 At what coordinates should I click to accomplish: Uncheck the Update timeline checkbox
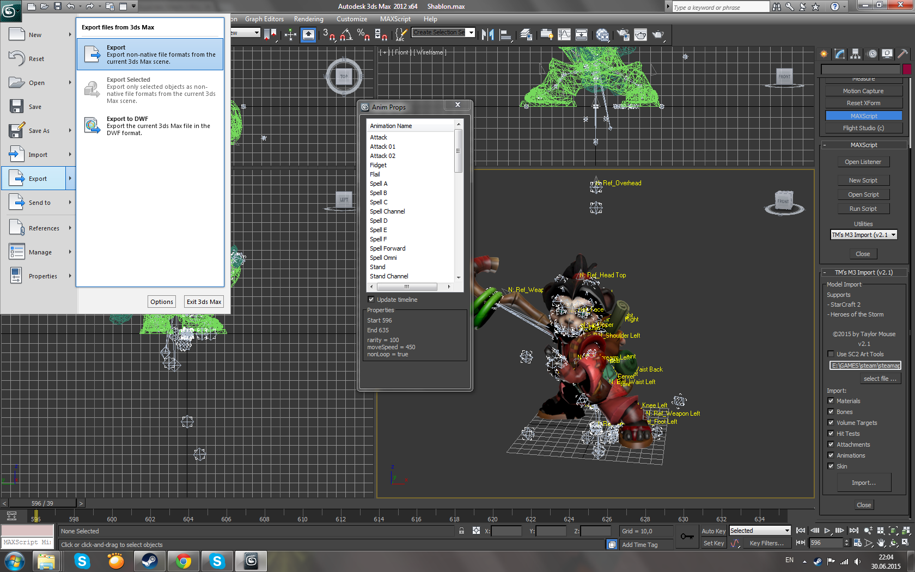click(371, 300)
